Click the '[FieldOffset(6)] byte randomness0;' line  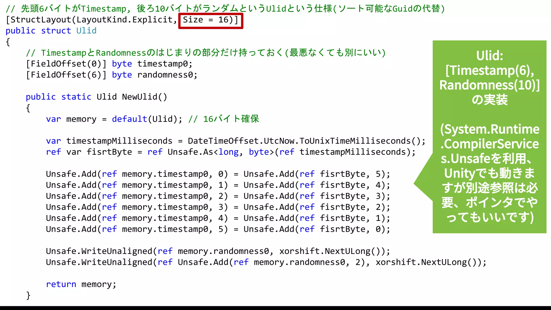pyautogui.click(x=112, y=75)
